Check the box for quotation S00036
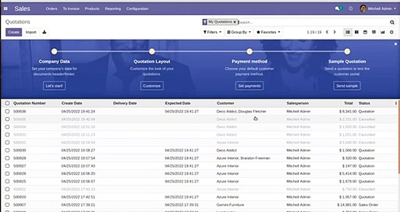 (7, 111)
